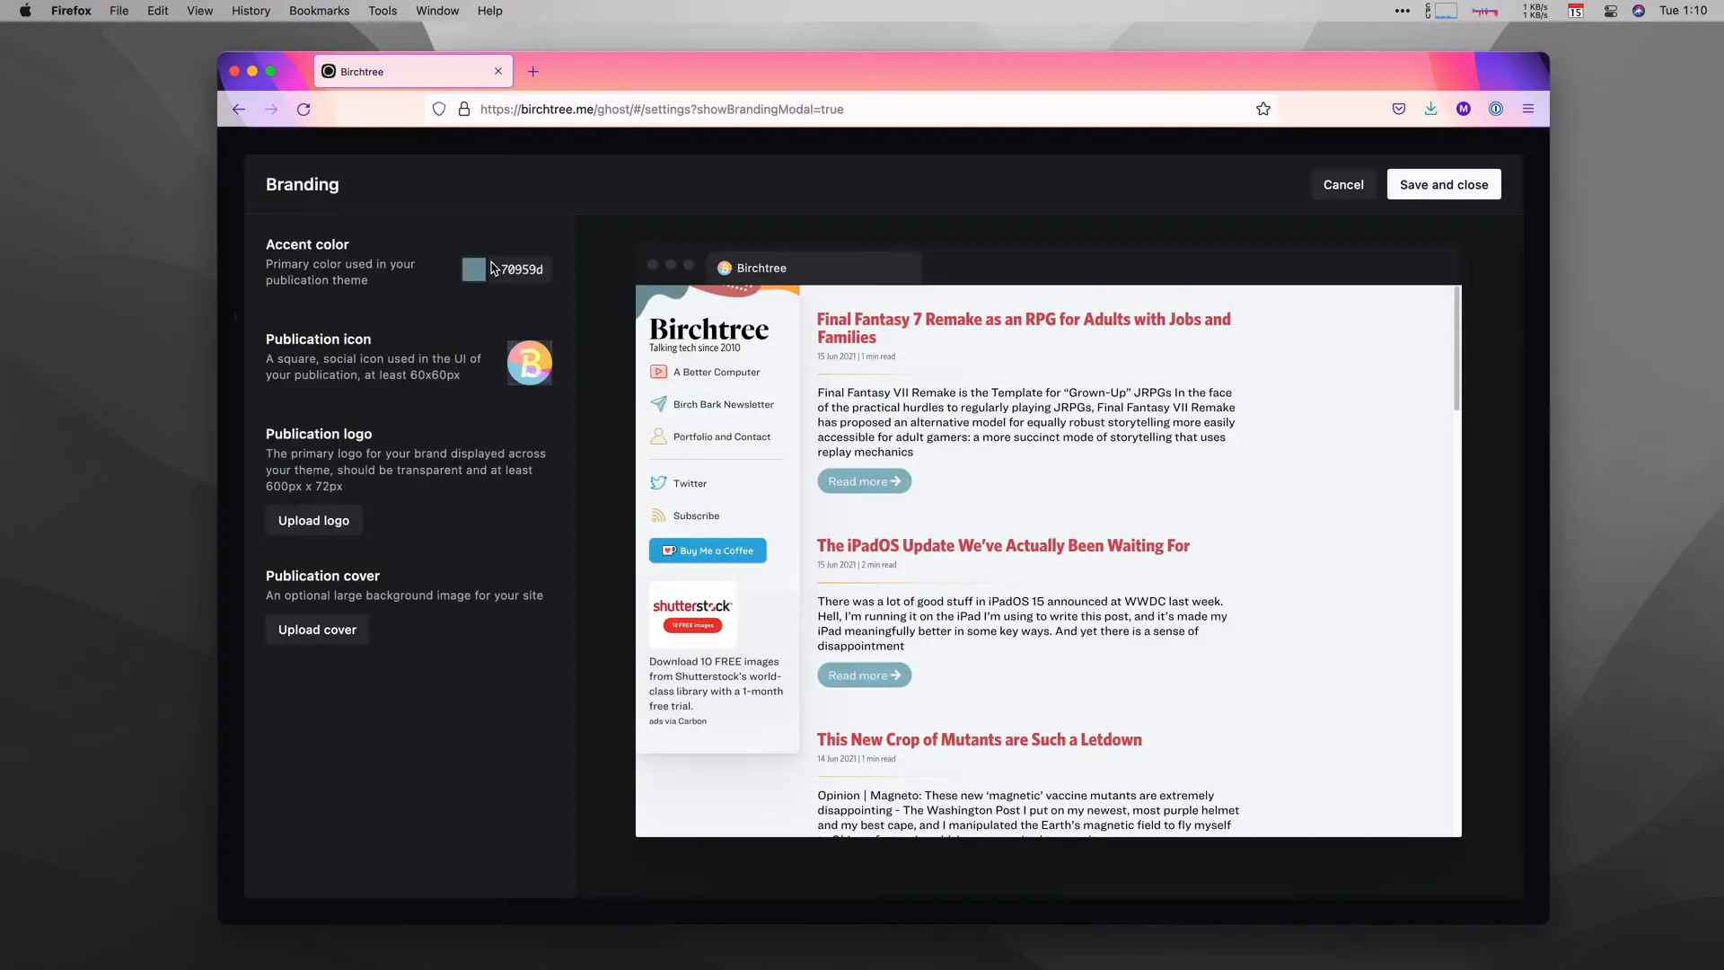Click the preview pane scrollbar
This screenshot has width=1724, height=970.
point(1456,348)
